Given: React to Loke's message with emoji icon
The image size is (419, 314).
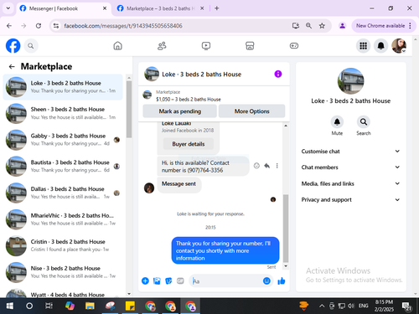Looking at the screenshot, I should point(256,166).
